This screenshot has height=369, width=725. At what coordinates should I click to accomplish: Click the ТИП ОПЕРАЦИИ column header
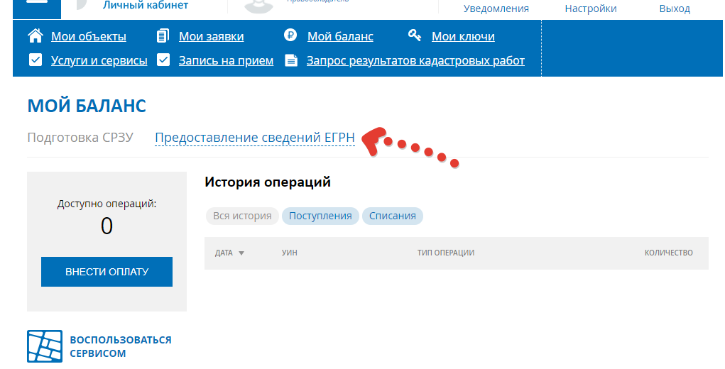pos(446,253)
